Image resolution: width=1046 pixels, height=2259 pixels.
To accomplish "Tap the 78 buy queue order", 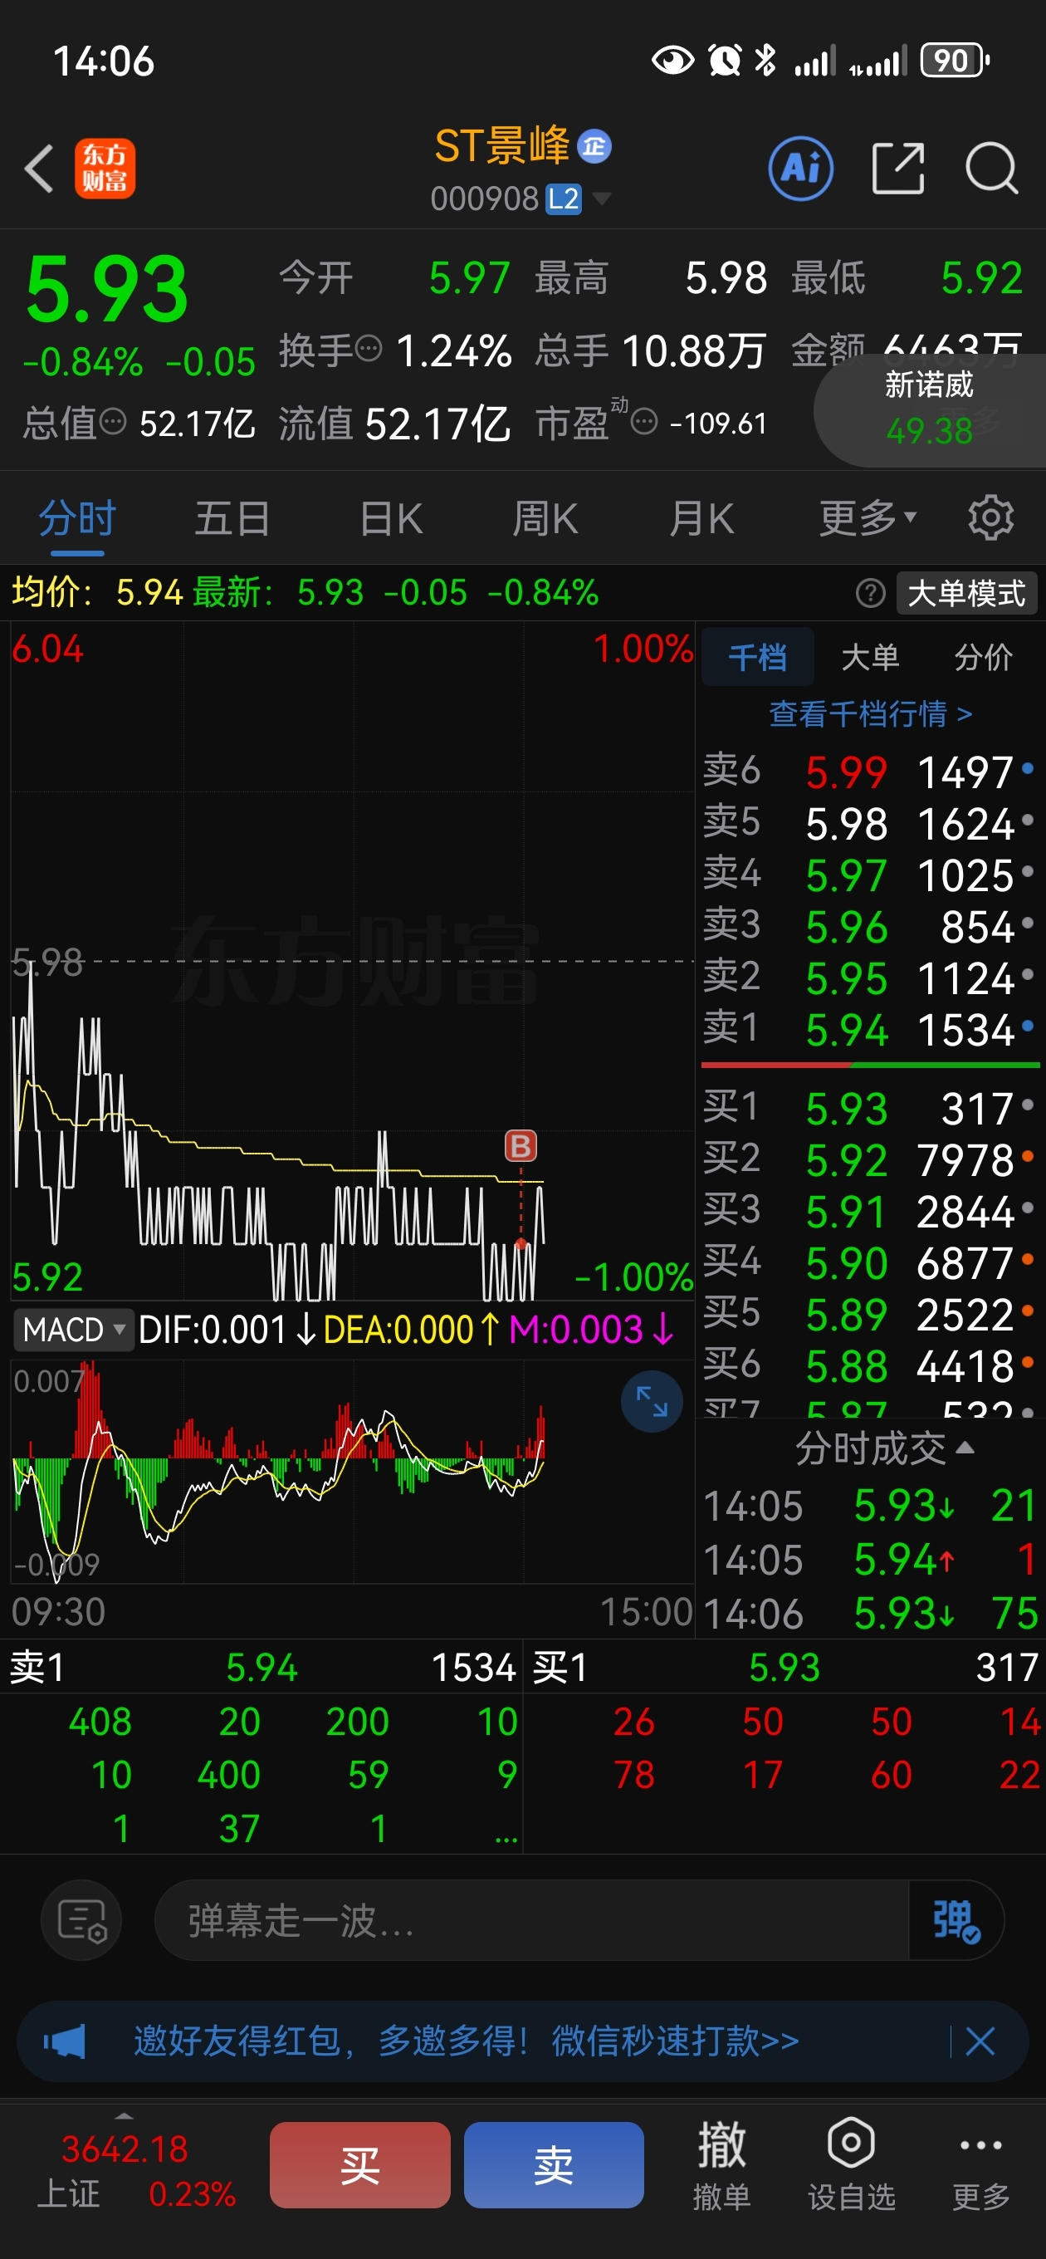I will 634,1775.
